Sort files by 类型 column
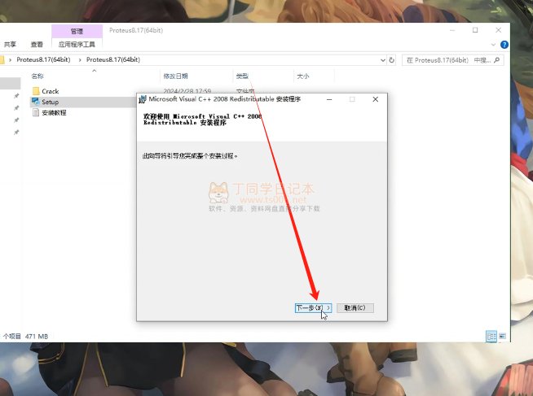The image size is (533, 396). point(242,76)
